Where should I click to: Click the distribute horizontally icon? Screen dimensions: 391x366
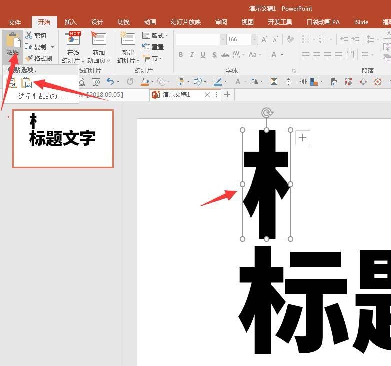303,82
